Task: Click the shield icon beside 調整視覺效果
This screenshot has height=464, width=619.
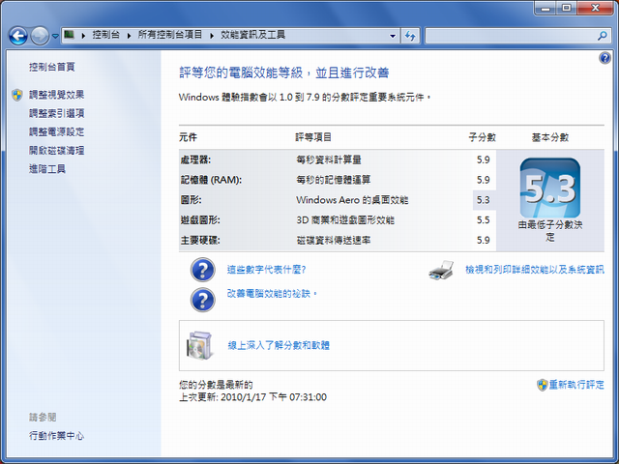Action: [17, 95]
